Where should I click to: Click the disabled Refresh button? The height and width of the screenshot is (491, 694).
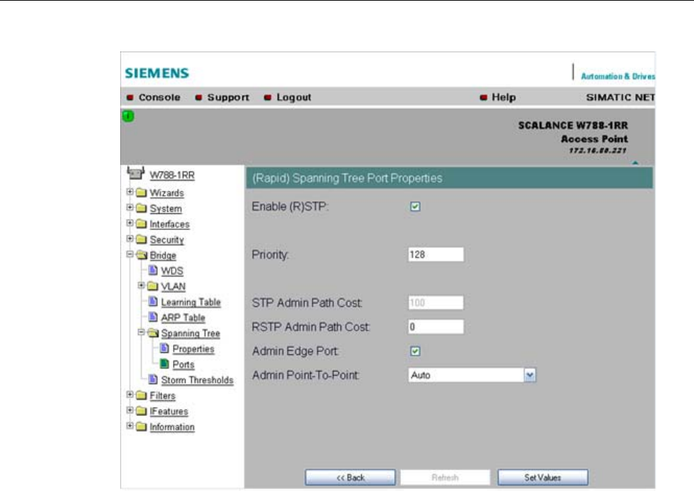[445, 477]
